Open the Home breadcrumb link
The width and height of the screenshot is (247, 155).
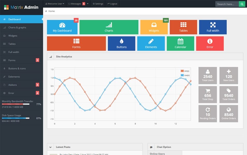coord(51,11)
